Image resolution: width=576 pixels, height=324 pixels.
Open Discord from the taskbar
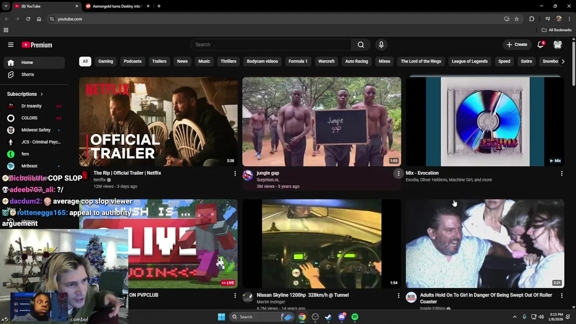point(342,317)
